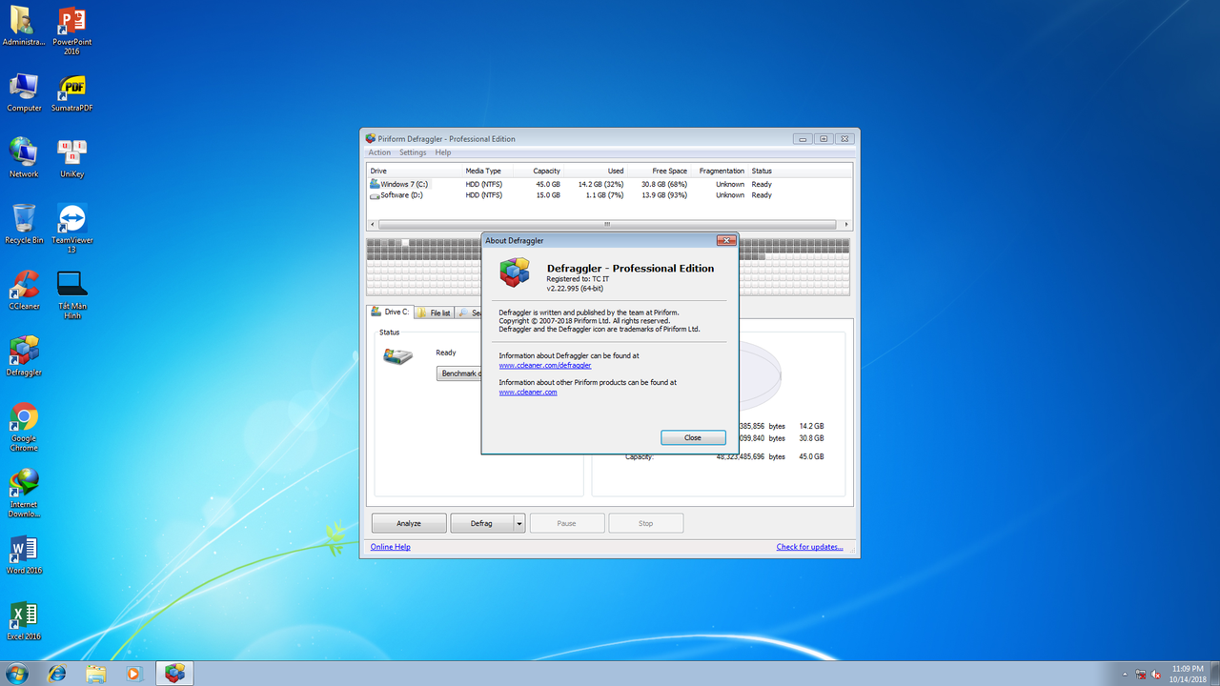Click the highlighted white block in drive map
The width and height of the screenshot is (1220, 686).
[x=406, y=244]
